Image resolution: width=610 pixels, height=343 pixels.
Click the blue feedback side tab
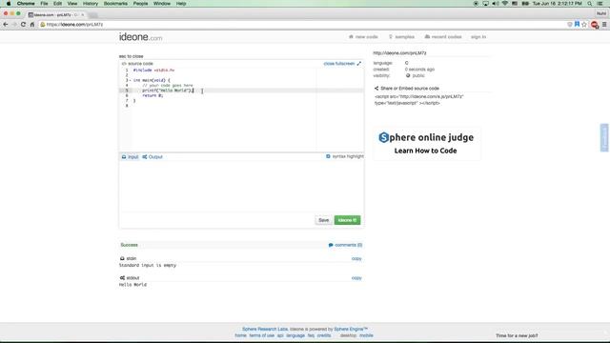coord(604,137)
